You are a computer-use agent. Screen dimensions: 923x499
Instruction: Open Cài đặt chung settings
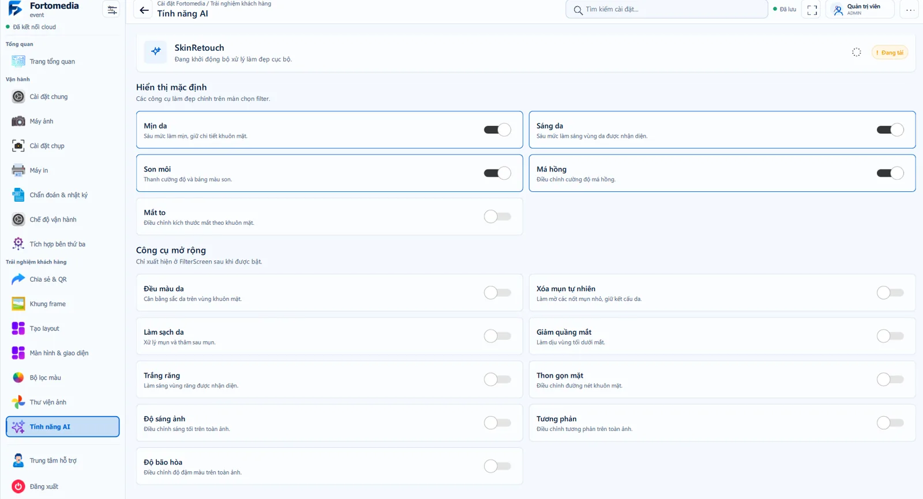coord(62,97)
